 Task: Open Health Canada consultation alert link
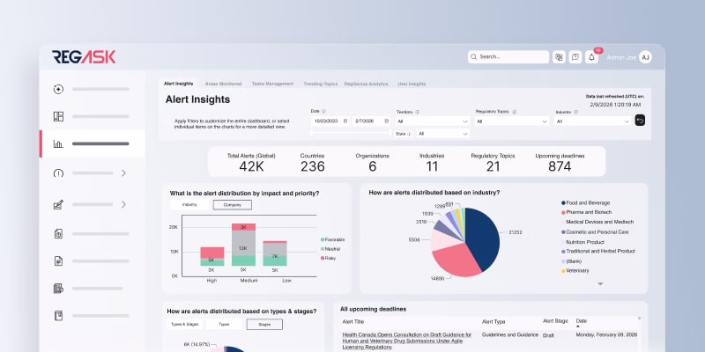(x=407, y=341)
